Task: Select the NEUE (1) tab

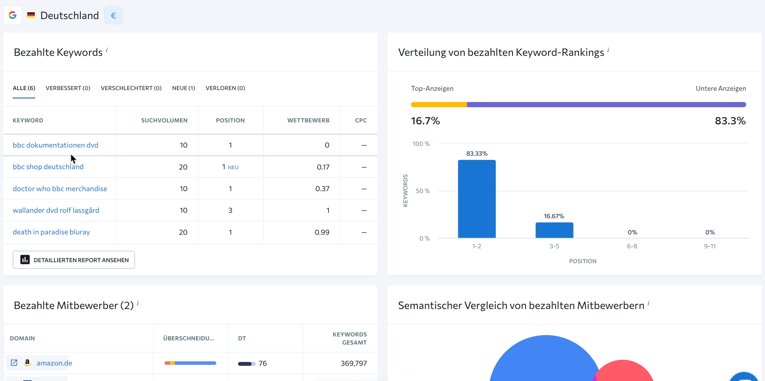Action: point(183,88)
